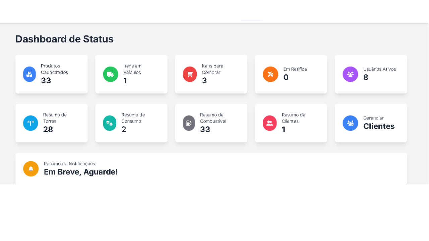Click the orange tools icon for Em Retífica
This screenshot has height=241, width=429.
tap(270, 74)
